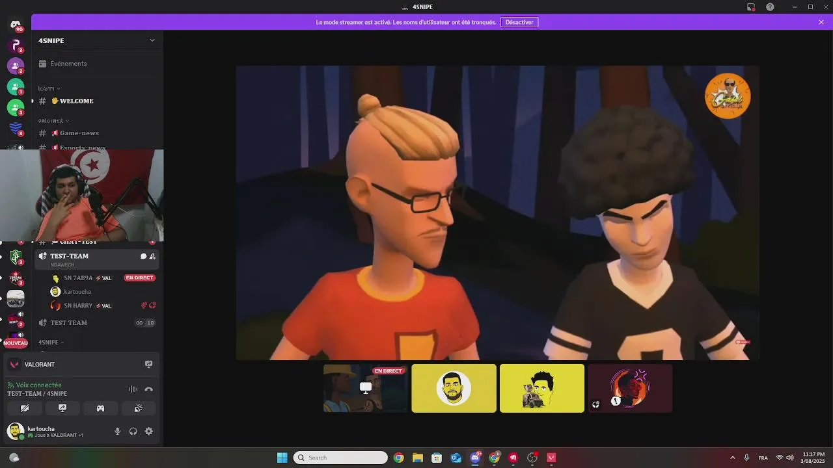Viewport: 833px width, 468px height.
Task: Show hidden system tray icons
Action: (x=732, y=458)
